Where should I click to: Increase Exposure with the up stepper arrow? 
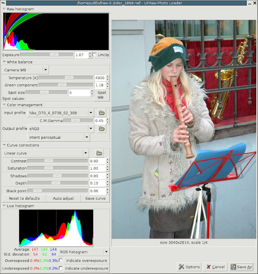[90, 53]
